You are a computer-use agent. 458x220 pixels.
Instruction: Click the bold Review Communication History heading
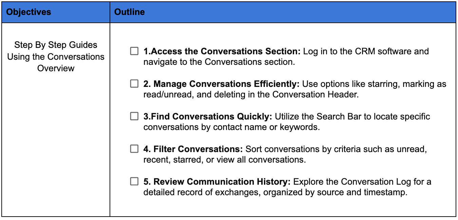(x=217, y=181)
